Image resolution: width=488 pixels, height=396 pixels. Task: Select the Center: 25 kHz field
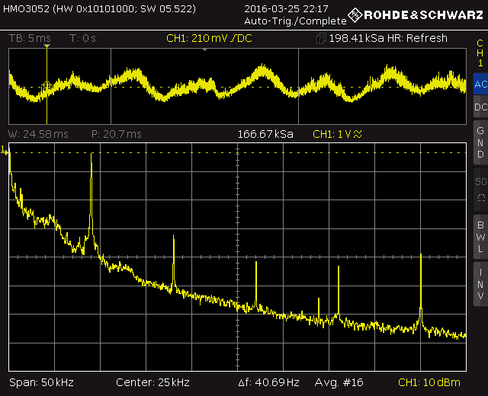(152, 382)
